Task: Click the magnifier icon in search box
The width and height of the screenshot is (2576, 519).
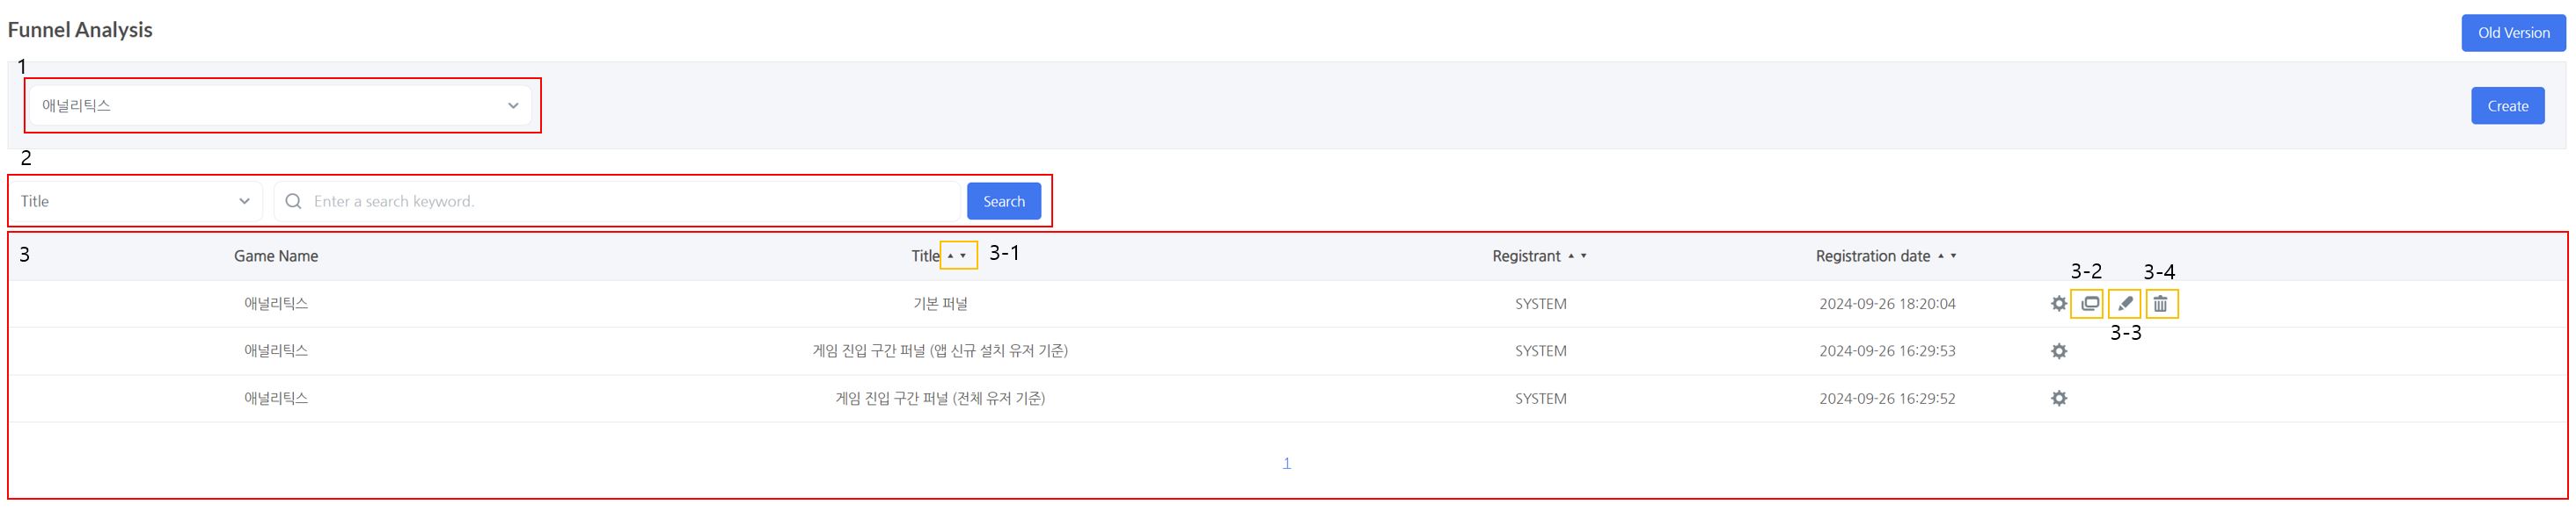Action: click(293, 202)
